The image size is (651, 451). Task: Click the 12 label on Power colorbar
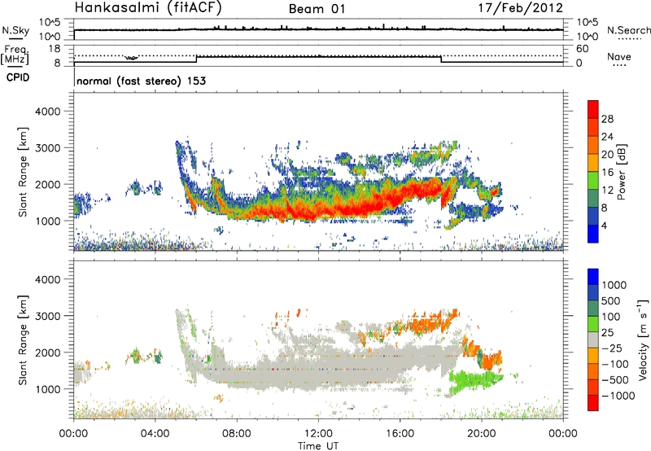pyautogui.click(x=607, y=190)
